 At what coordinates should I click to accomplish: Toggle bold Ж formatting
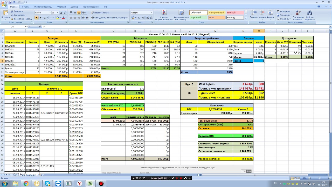(x=37, y=18)
